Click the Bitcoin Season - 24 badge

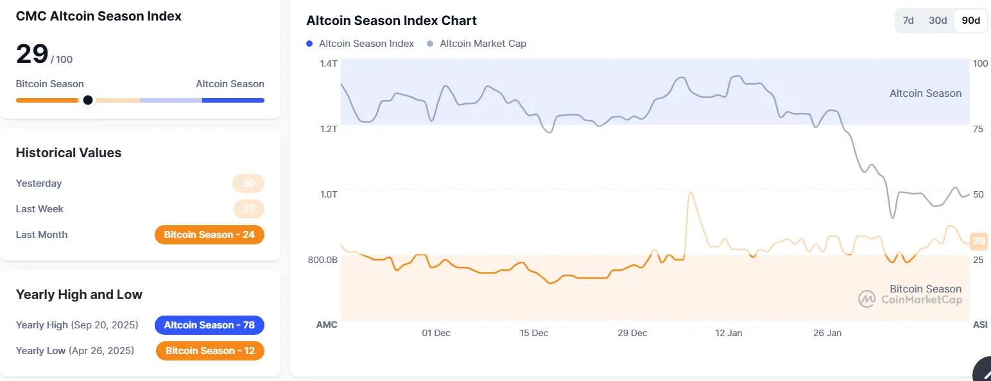pos(209,235)
